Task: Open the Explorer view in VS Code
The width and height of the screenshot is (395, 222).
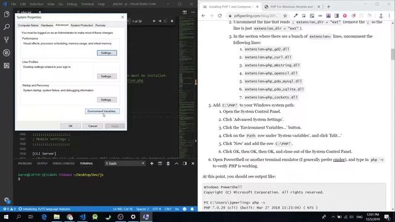Action: pyautogui.click(x=7, y=14)
